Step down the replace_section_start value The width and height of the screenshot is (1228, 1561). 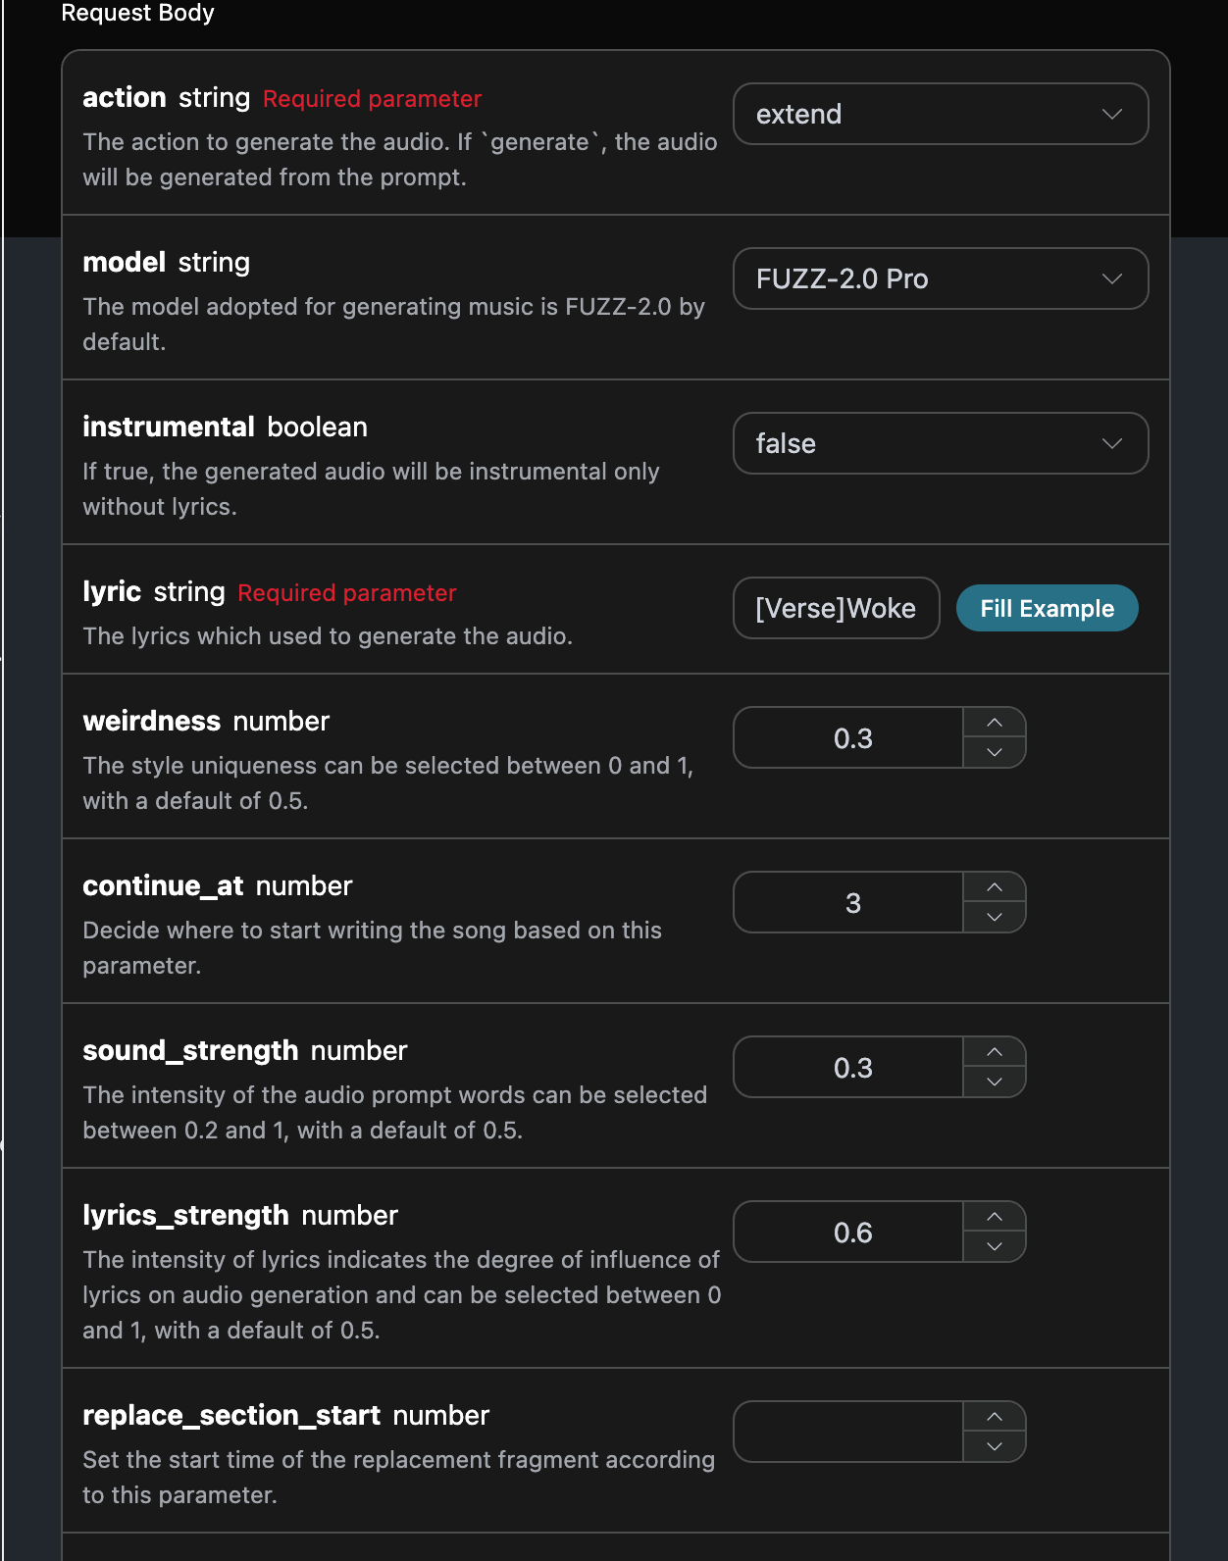click(995, 1446)
